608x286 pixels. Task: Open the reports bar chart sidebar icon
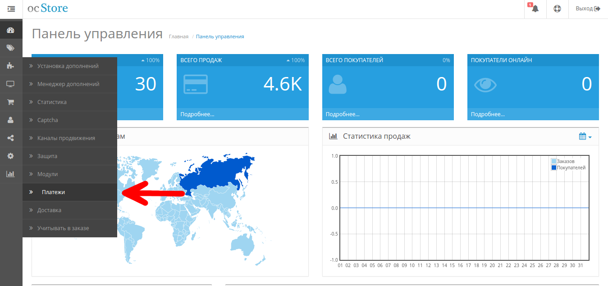coord(11,174)
